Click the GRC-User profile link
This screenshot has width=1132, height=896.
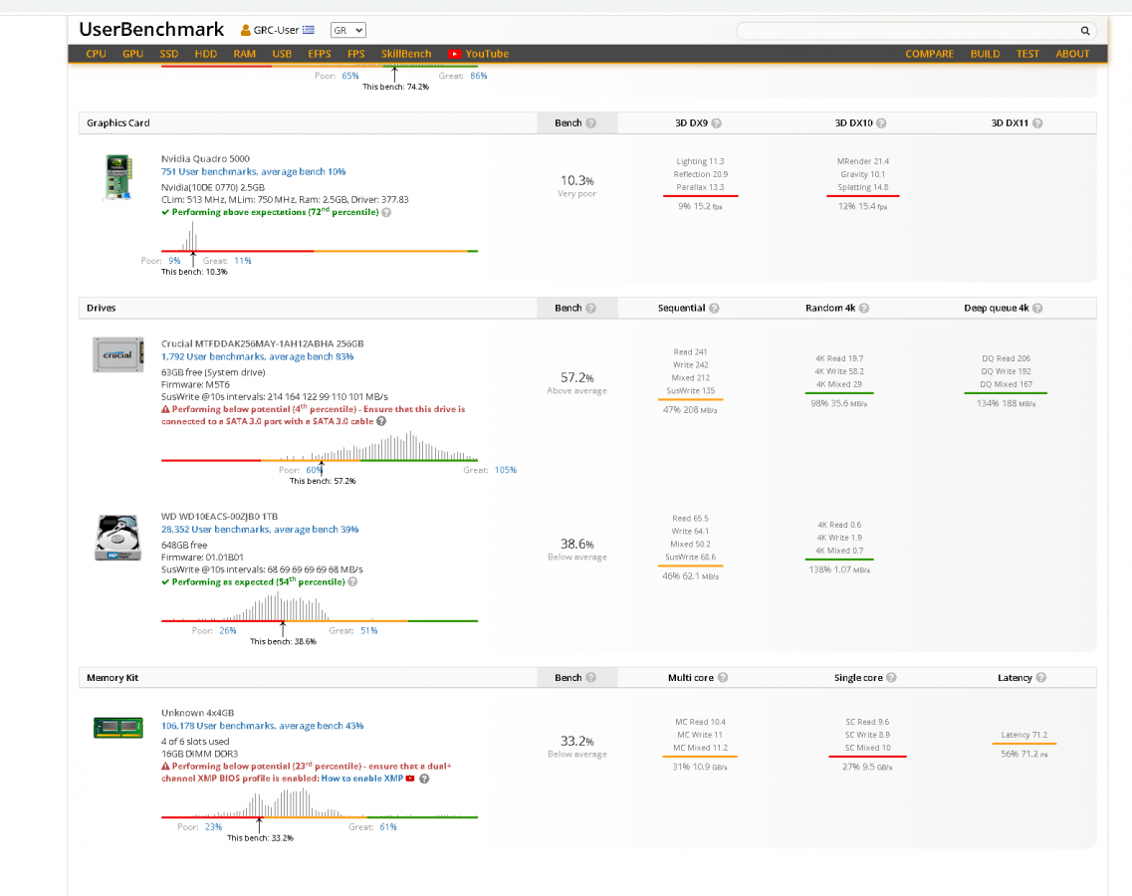pos(276,30)
